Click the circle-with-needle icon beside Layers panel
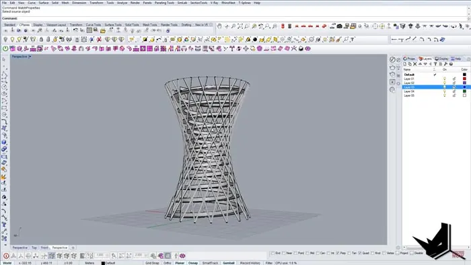This screenshot has width=471, height=265. click(392, 59)
